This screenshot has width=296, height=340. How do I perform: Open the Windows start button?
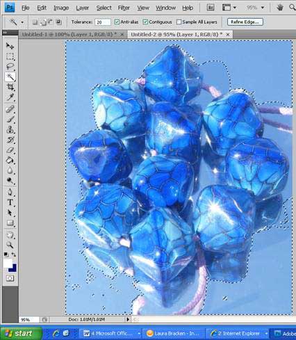pos(21,333)
